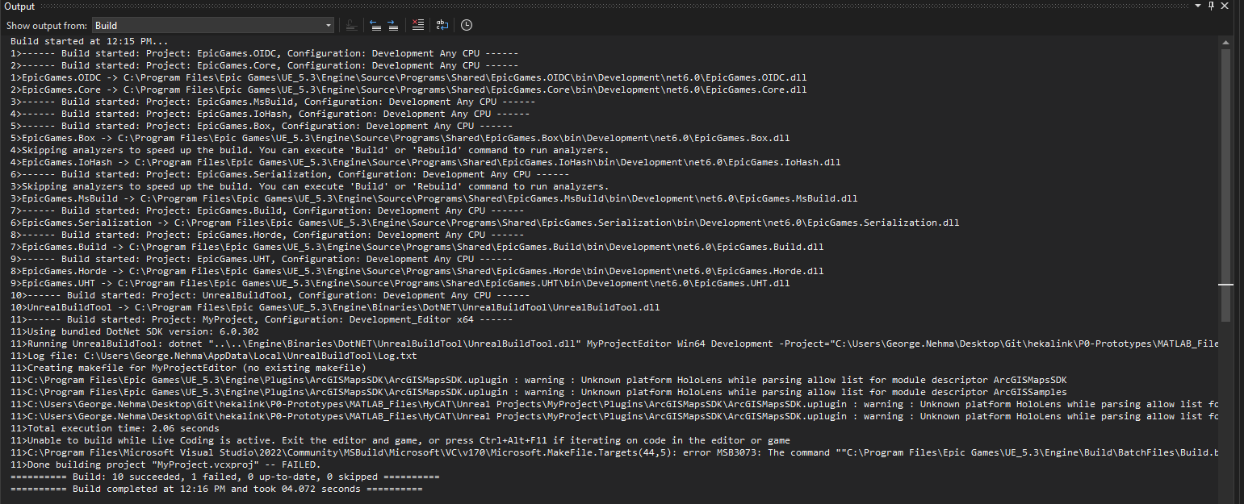Viewport: 1244px width, 504px height.
Task: Click the Window Position chevron icon
Action: point(1197,6)
